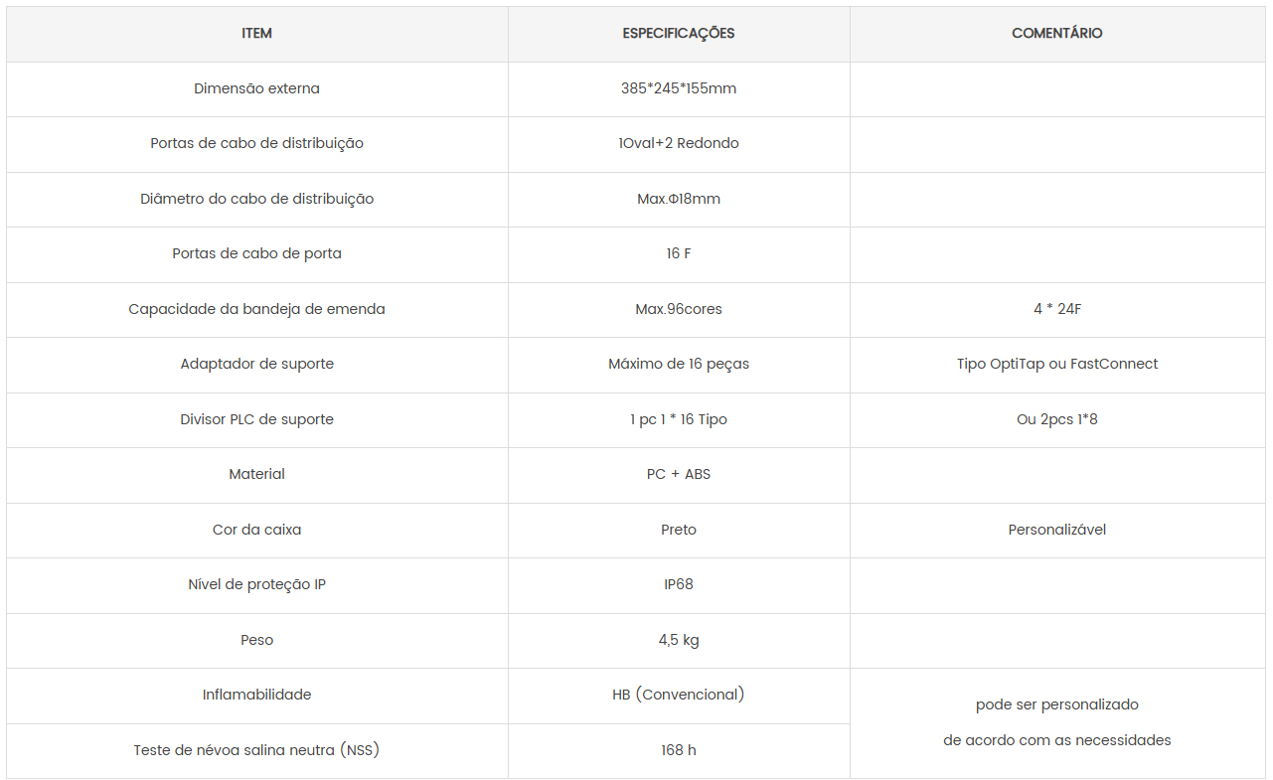
Task: Click the 'Ou 2pcs 1*8' comment
Action: tap(1056, 419)
